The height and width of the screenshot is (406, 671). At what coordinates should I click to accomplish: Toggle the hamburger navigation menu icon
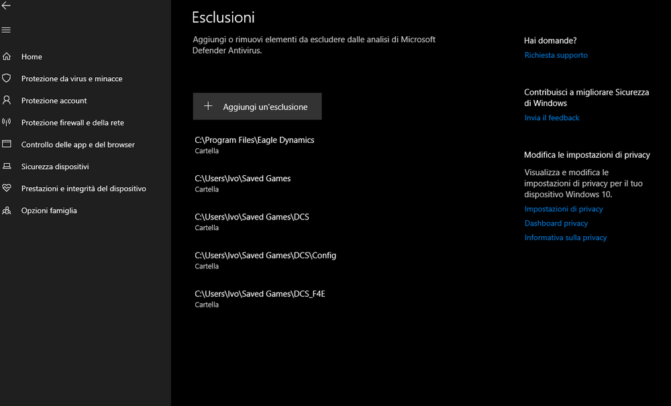(6, 30)
